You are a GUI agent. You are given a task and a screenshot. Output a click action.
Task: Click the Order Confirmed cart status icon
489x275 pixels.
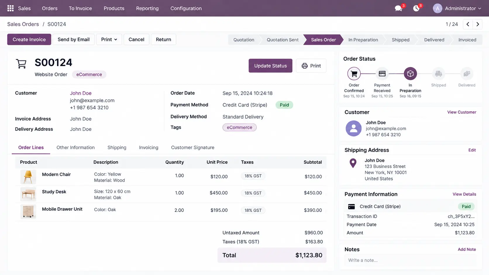pyautogui.click(x=354, y=74)
